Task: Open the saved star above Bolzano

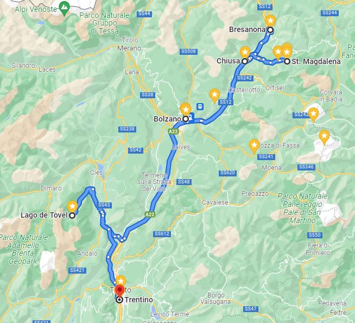Action: [x=186, y=109]
